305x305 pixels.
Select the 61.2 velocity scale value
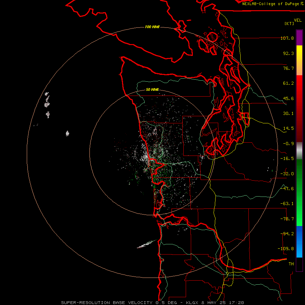[x=288, y=83]
